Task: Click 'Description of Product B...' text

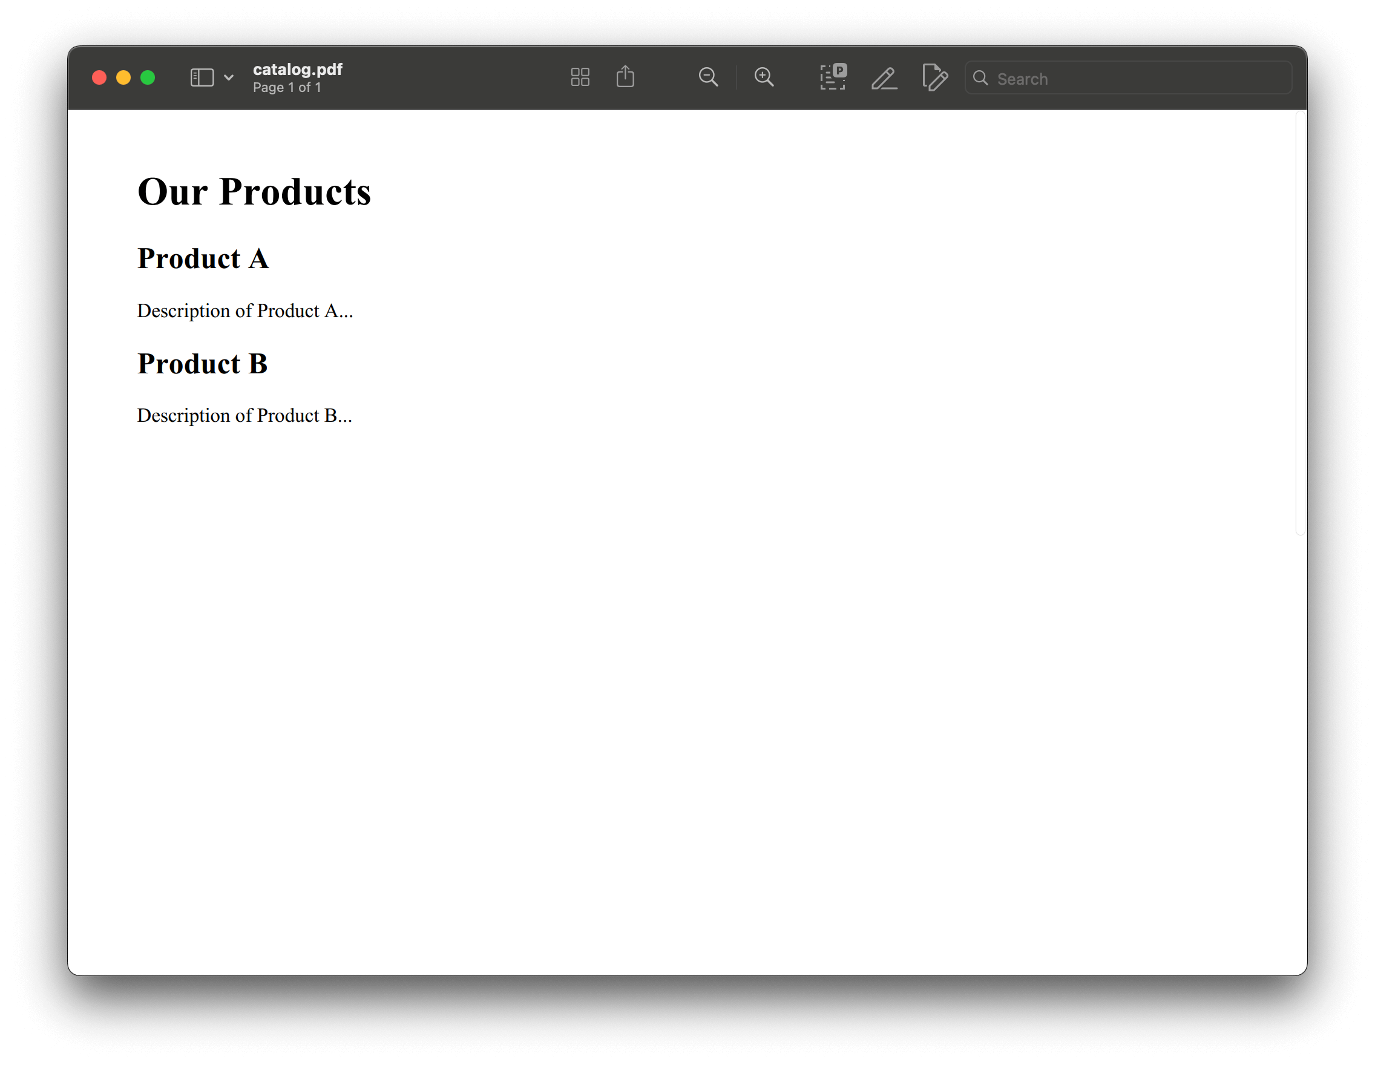Action: coord(244,416)
